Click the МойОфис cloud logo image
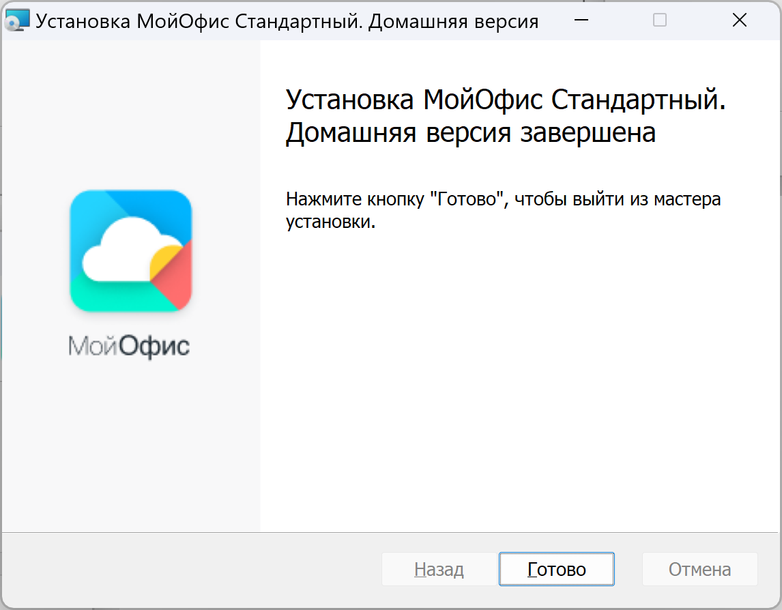Image resolution: width=782 pixels, height=610 pixels. pyautogui.click(x=130, y=250)
